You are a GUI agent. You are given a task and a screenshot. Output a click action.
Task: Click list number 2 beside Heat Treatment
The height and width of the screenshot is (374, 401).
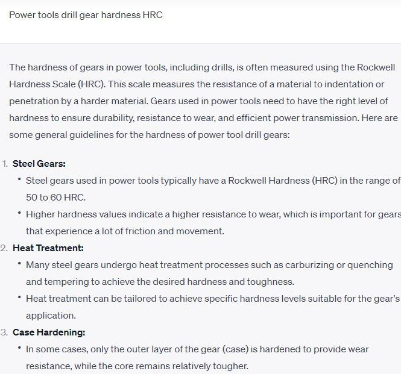pyautogui.click(x=4, y=248)
